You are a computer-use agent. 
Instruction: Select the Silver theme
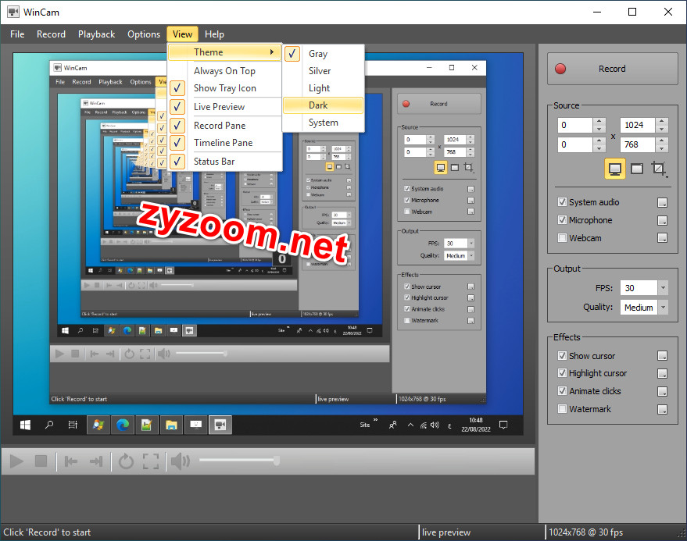tap(324, 71)
